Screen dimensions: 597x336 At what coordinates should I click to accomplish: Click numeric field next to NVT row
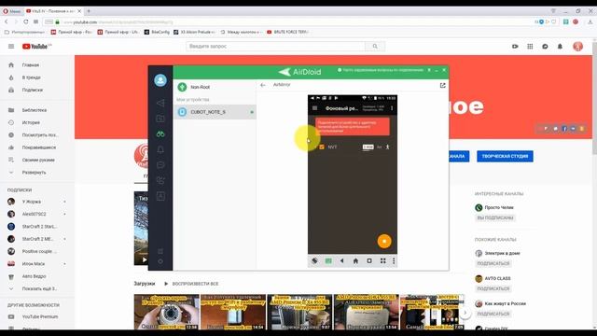pos(368,147)
